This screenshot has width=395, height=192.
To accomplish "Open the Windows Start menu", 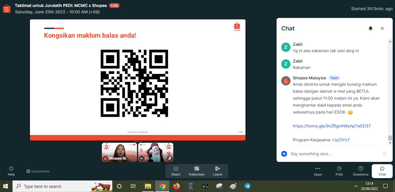I will point(6,186).
